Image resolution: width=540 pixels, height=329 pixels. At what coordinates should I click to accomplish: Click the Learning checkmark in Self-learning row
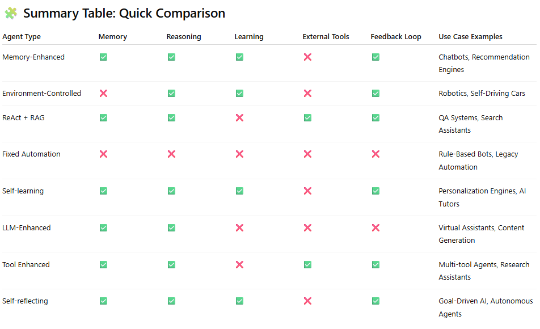(240, 191)
